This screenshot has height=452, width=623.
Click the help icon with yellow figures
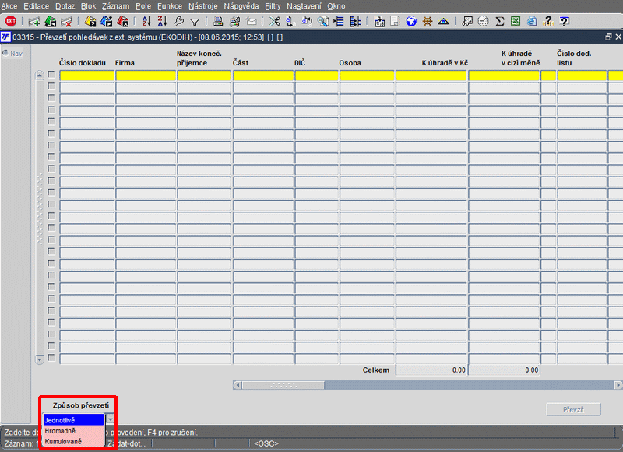tap(548, 22)
